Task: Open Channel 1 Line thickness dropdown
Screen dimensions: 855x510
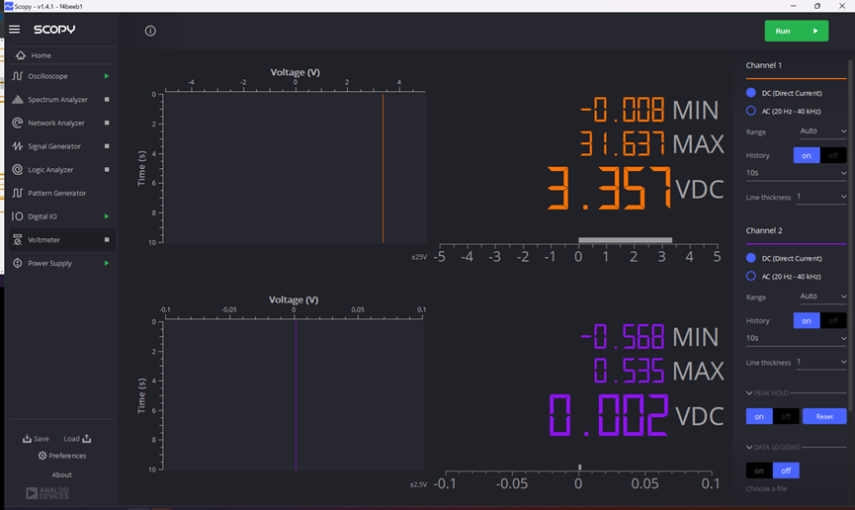Action: 821,197
